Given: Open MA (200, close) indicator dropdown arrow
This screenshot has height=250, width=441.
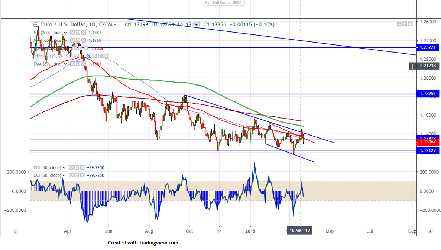Looking at the screenshot, I should tap(65, 33).
